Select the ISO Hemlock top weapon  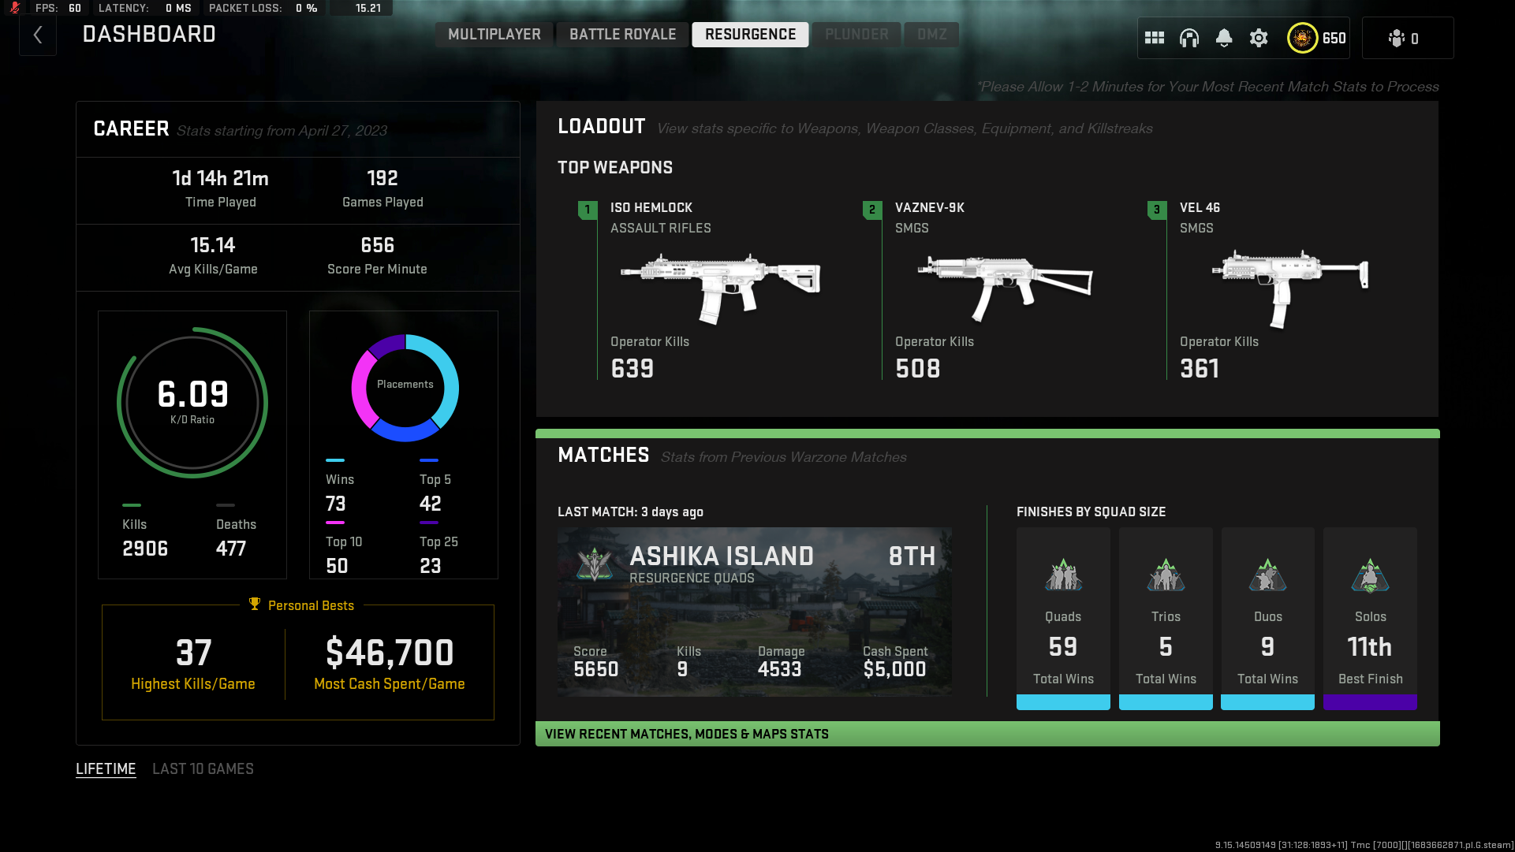coord(720,288)
